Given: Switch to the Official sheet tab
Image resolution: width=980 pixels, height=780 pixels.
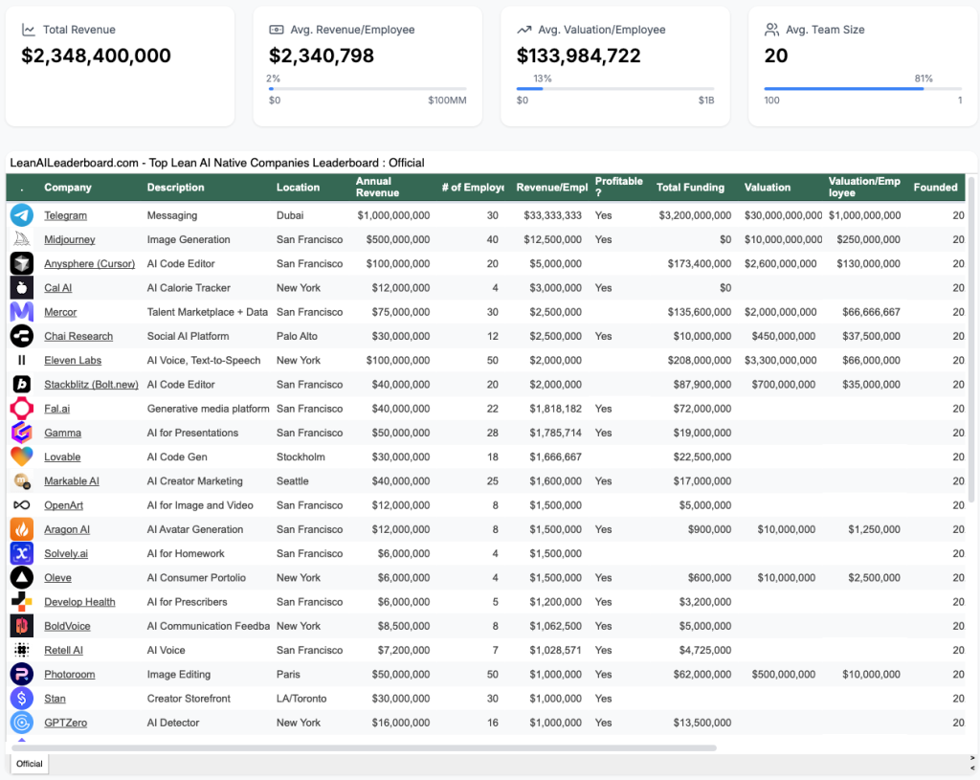Looking at the screenshot, I should pyautogui.click(x=30, y=763).
